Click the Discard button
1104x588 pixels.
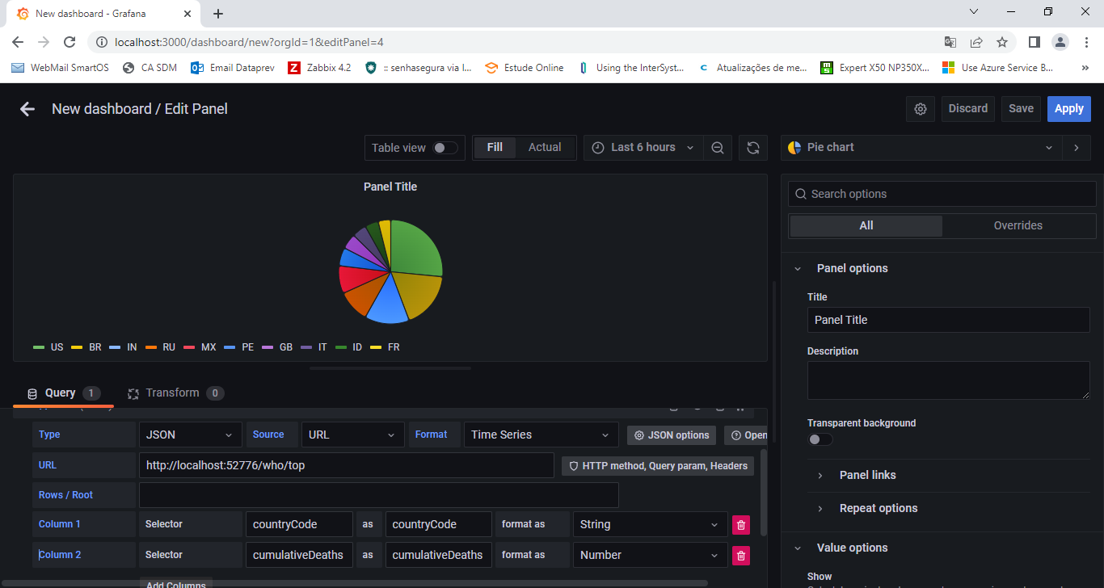[x=967, y=109]
